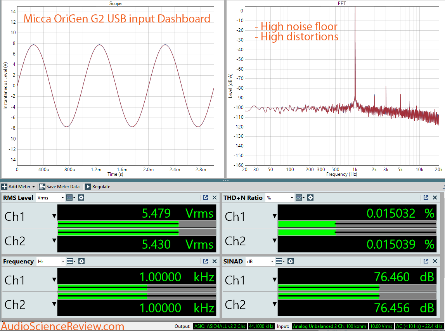Close the Frequency meter
Image resolution: width=445 pixels, height=331 pixels.
pos(215,261)
